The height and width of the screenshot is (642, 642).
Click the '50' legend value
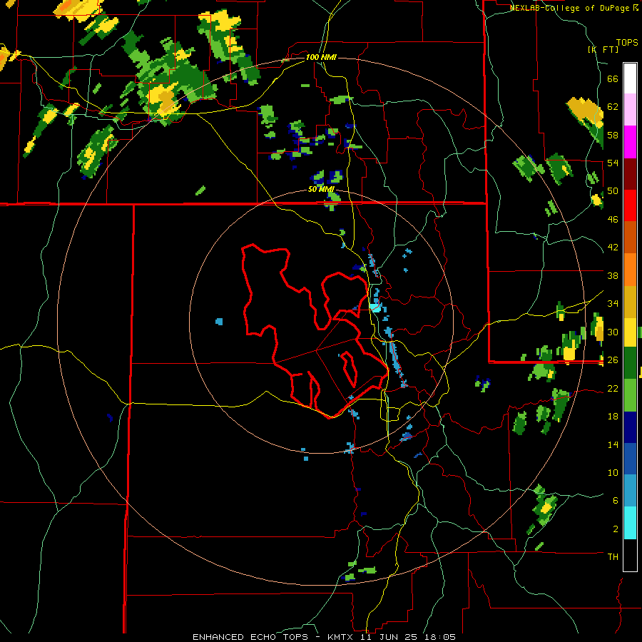point(613,191)
